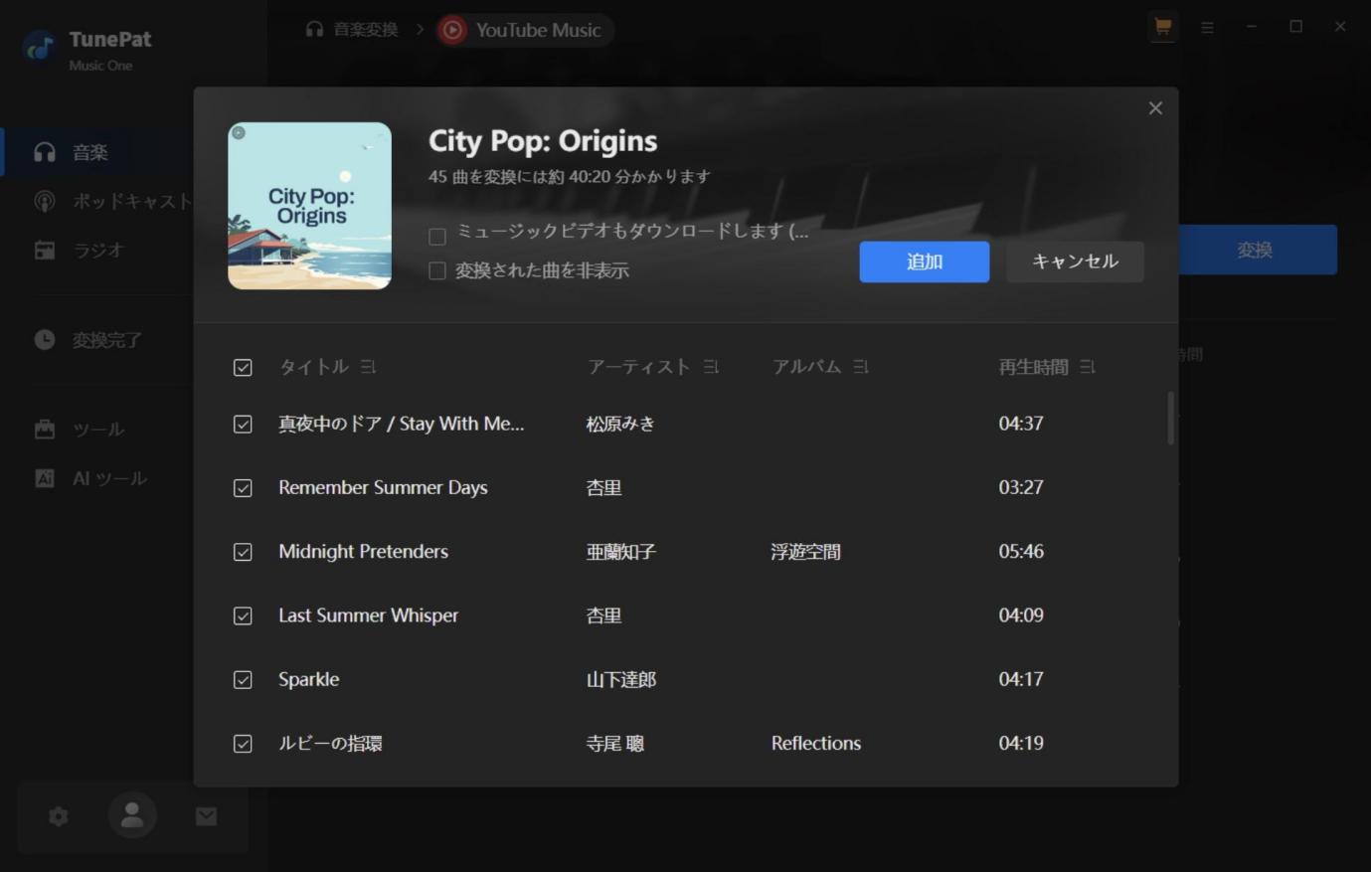Viewport: 1371px width, 872px height.
Task: Click the City Pop: Origins cover thumbnail
Action: click(x=309, y=206)
